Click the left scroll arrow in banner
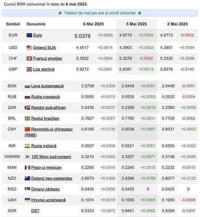The width and height of the screenshot is (200, 217). (x=60, y=13)
